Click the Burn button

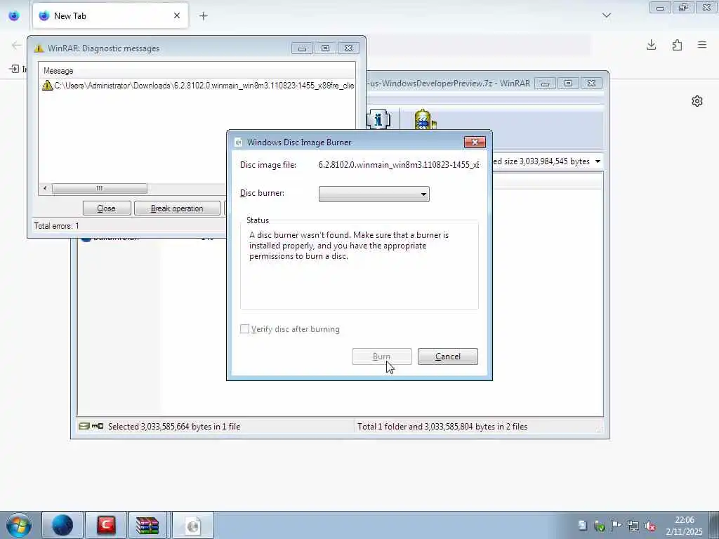pos(381,357)
